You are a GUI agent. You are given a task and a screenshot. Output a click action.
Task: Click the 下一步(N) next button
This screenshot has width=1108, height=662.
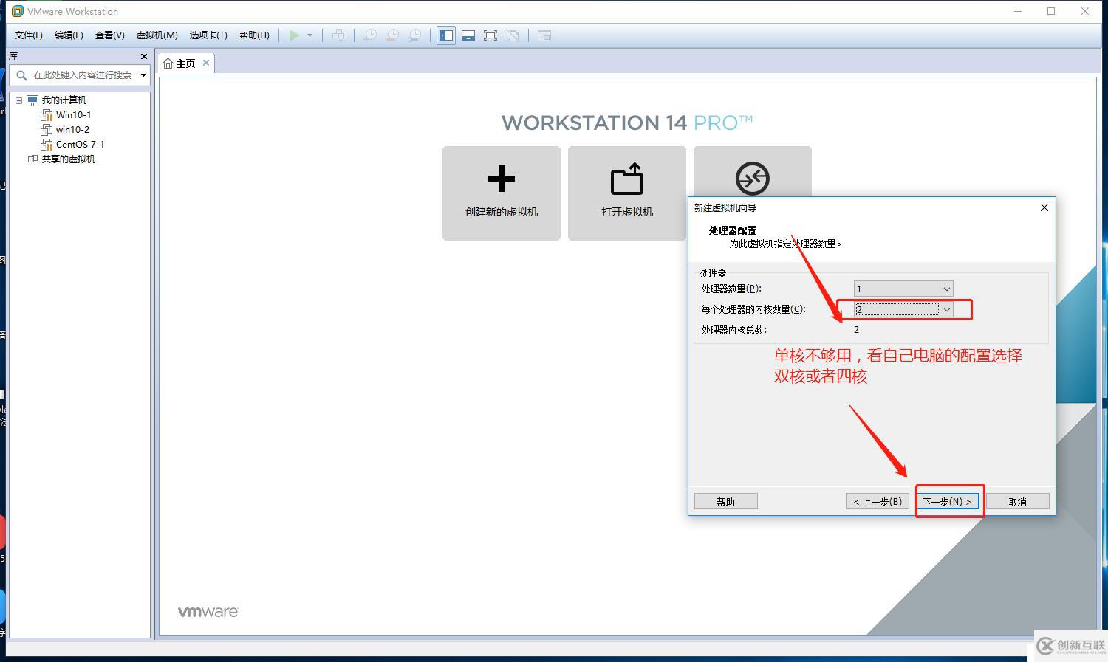click(x=948, y=502)
